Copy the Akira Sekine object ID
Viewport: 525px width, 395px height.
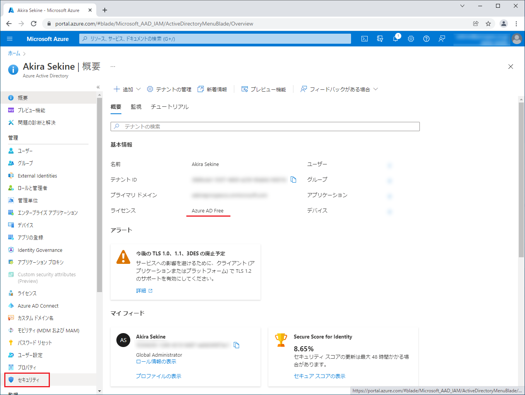pyautogui.click(x=237, y=345)
